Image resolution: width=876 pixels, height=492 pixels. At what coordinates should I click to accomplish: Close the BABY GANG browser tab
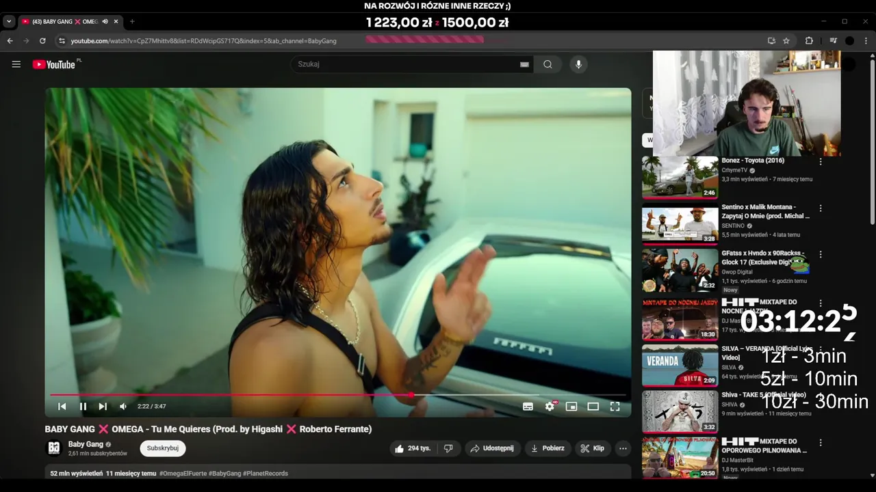tap(116, 22)
